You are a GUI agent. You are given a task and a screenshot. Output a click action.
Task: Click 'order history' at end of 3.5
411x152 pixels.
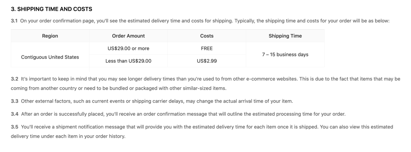pos(110,136)
